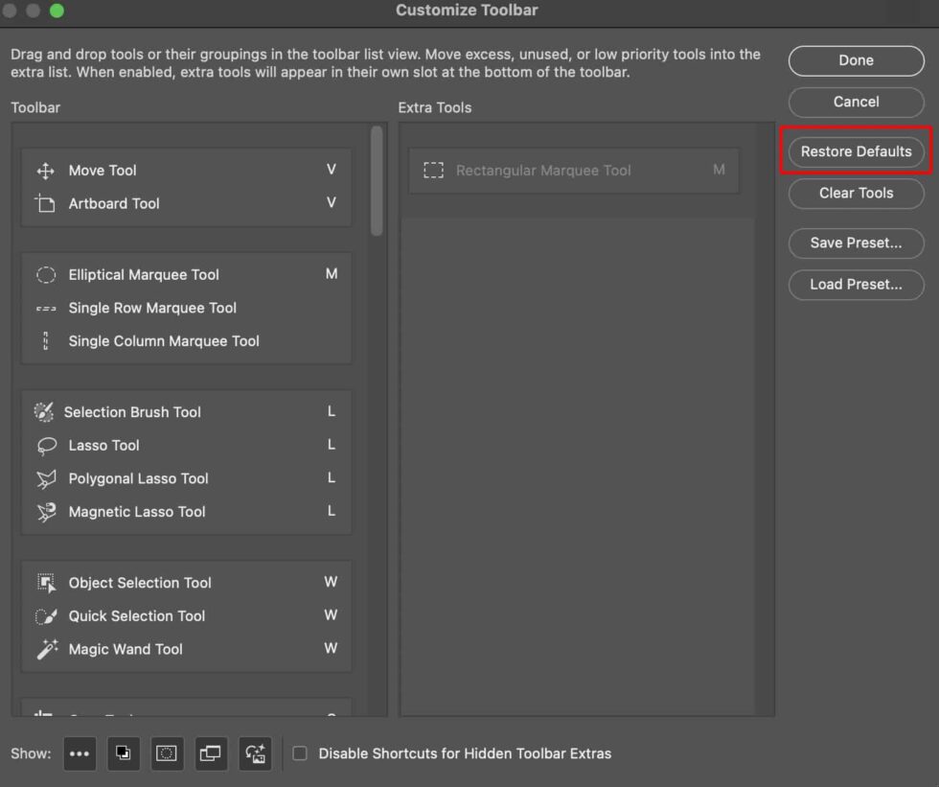Open the Load Preset dialog
The width and height of the screenshot is (939, 787).
click(x=856, y=285)
